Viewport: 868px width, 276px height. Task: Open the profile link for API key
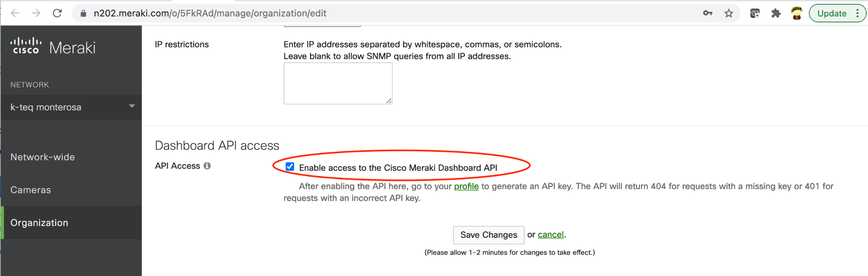pyautogui.click(x=466, y=186)
